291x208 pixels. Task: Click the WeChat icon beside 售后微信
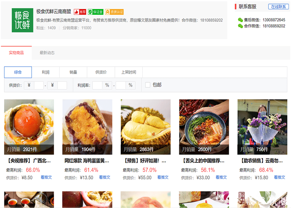point(240,20)
